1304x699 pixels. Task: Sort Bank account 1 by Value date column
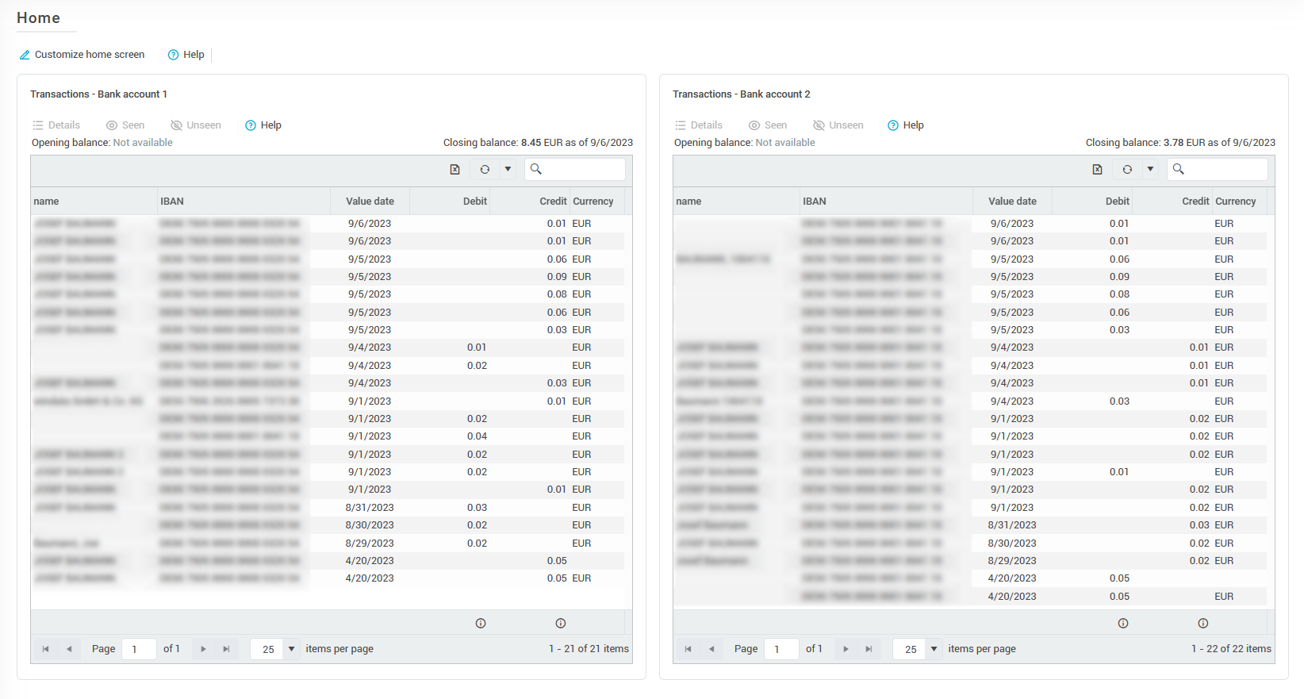(x=370, y=202)
